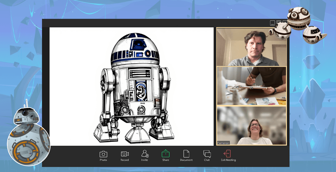Click the Photo camera icon
This screenshot has height=172, width=336.
[x=103, y=154]
